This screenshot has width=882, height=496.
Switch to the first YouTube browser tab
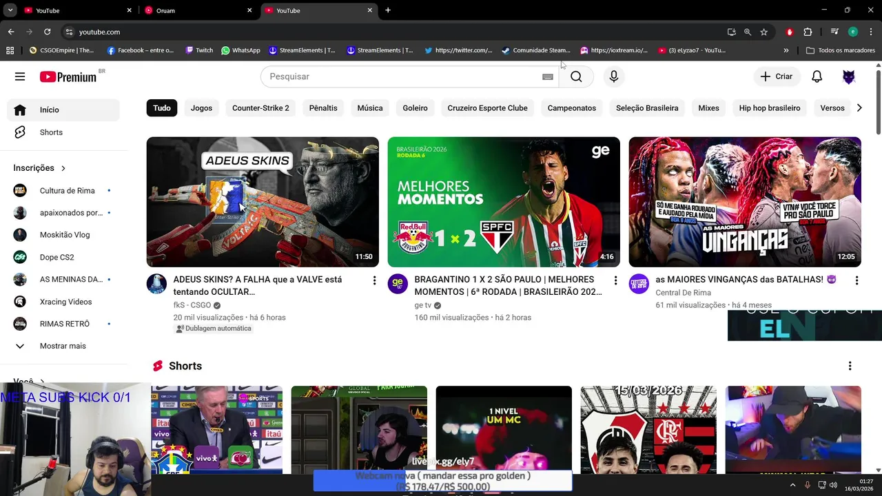[x=77, y=10]
